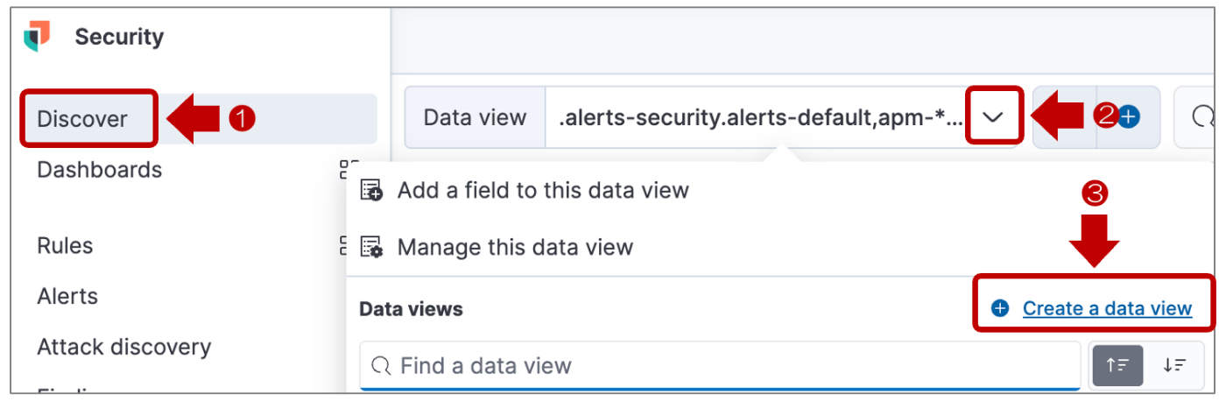Toggle ascending sort for data views
The width and height of the screenshot is (1226, 408).
click(1117, 365)
